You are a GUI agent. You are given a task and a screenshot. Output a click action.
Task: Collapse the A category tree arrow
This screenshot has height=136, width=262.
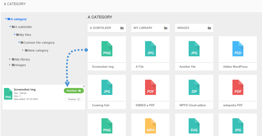pos(6,19)
